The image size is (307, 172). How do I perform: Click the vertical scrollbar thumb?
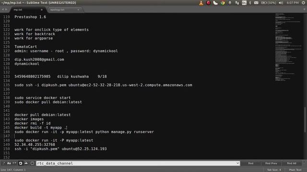(305, 120)
